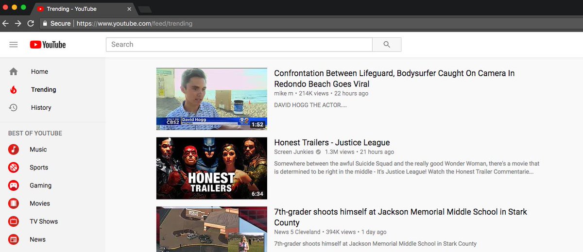
Task: Click the News icon in sidebar
Action: pos(14,239)
